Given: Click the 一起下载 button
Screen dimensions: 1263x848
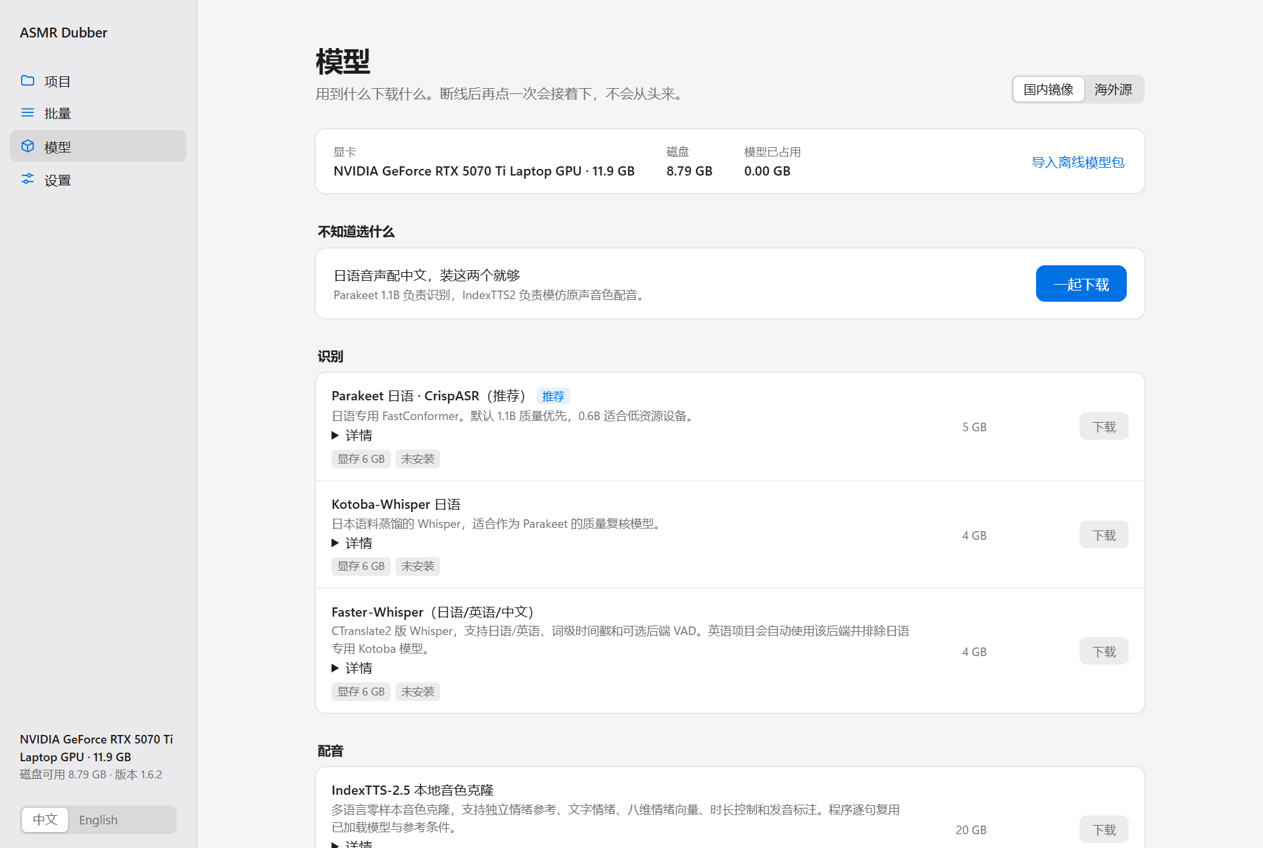Looking at the screenshot, I should point(1081,284).
